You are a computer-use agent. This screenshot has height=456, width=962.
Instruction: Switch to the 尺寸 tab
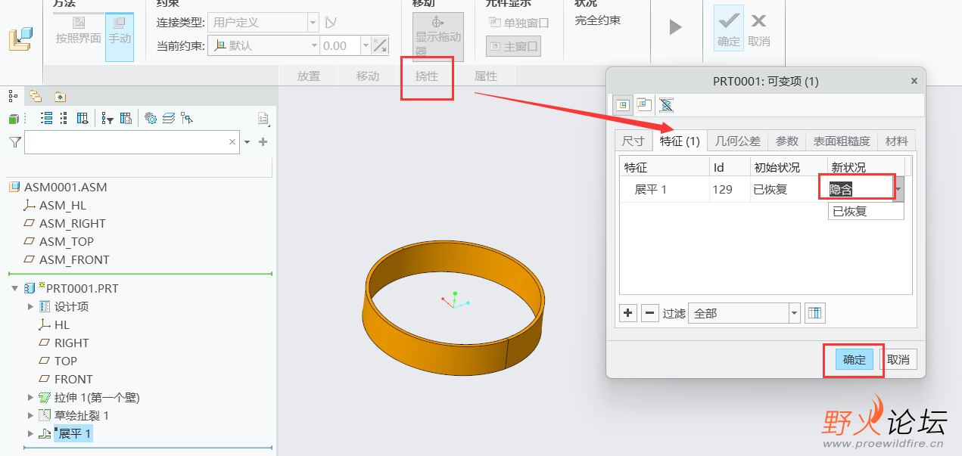[633, 141]
